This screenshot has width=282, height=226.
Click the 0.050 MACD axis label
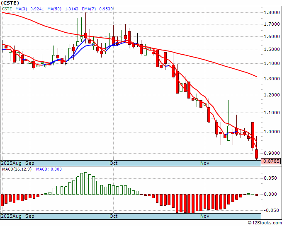(270, 178)
